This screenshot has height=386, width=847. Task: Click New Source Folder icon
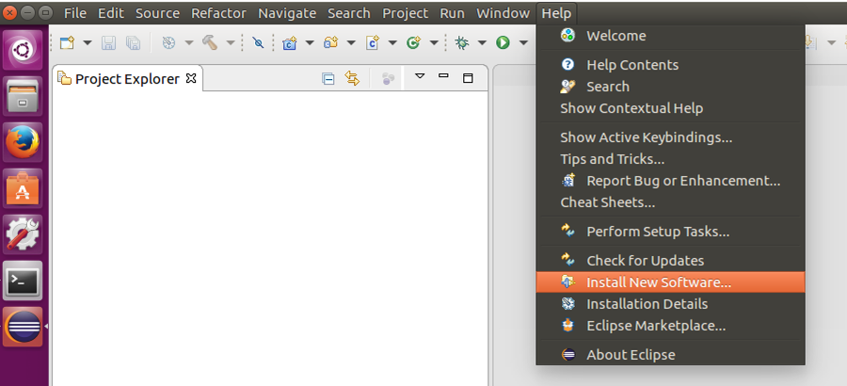tap(330, 42)
